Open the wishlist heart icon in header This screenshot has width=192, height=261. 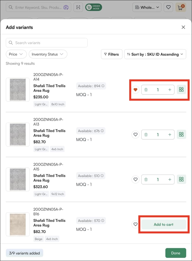coord(168,7)
